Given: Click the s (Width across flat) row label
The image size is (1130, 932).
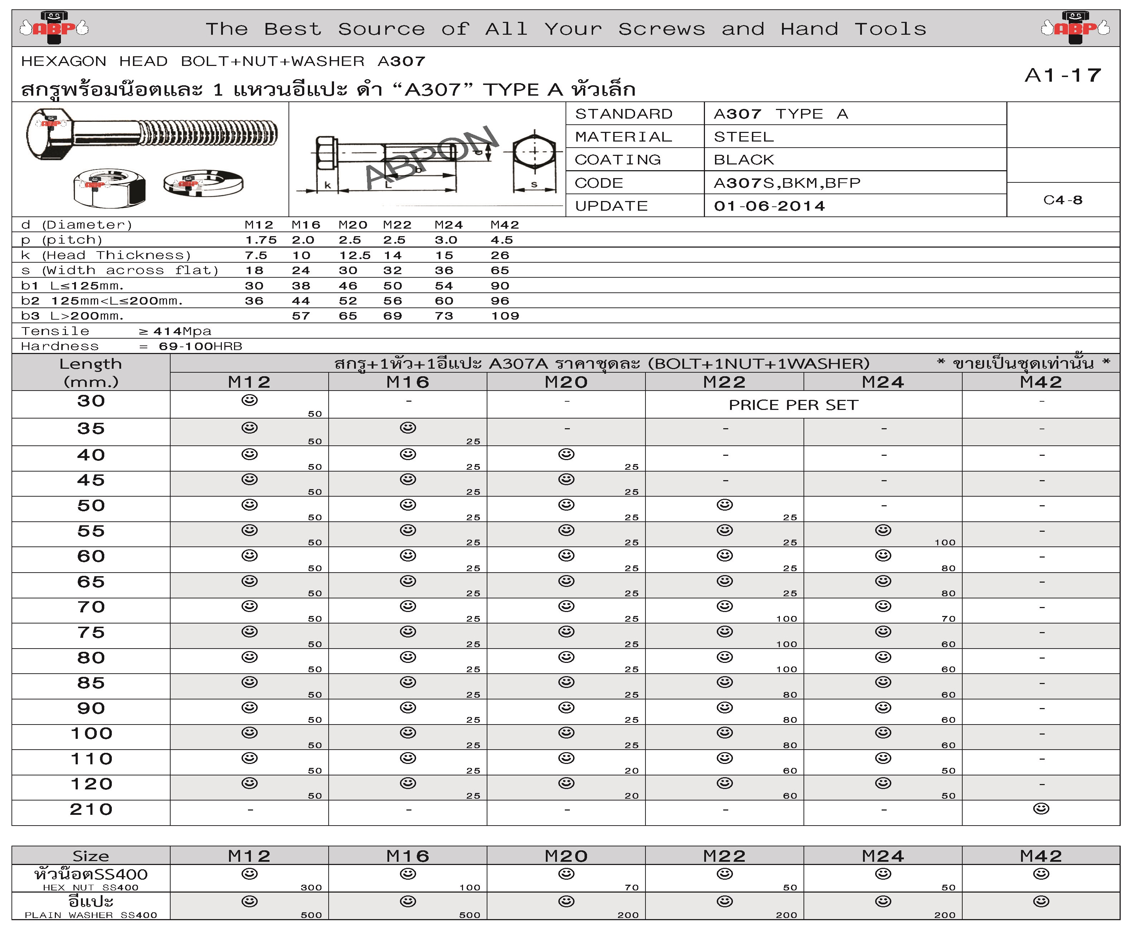Looking at the screenshot, I should [120, 271].
